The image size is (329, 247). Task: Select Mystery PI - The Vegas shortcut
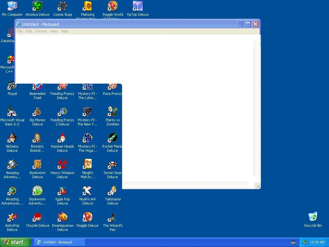click(87, 142)
